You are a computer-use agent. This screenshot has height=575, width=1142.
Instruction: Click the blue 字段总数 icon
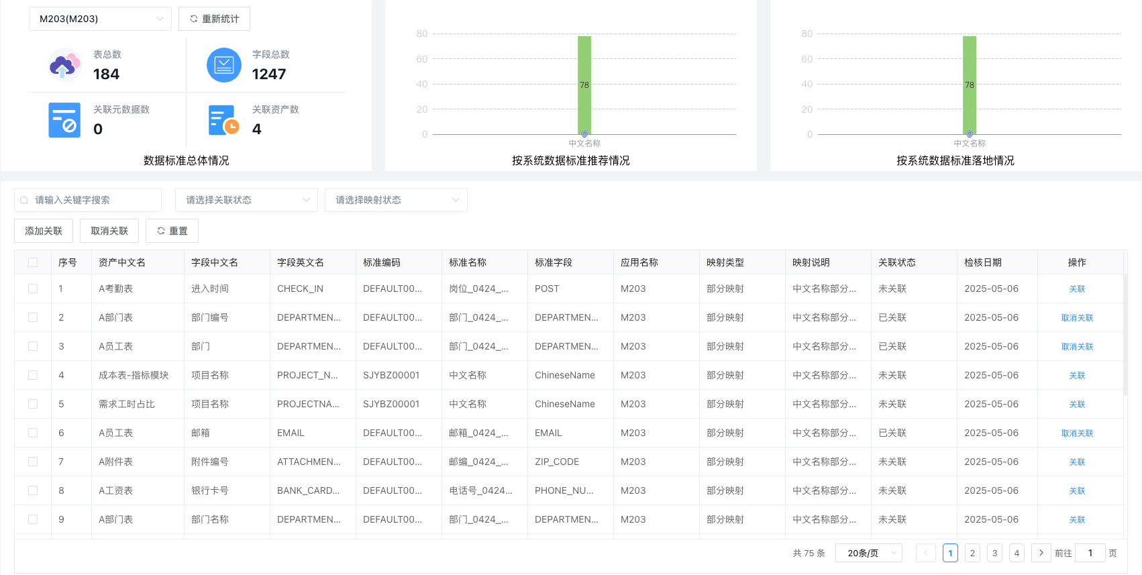tap(223, 65)
